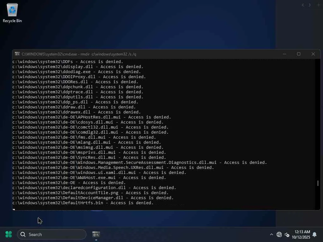Open the Recycle Bin desktop icon
This screenshot has width=323, height=242.
point(12,13)
